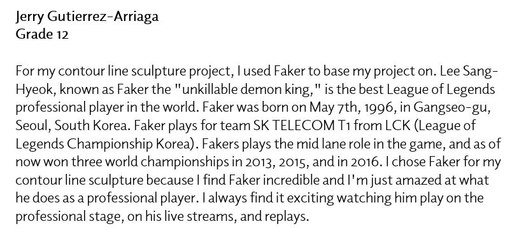Click the author name Jerry Gutierrez-Arriaga
Image resolution: width=519 pixels, height=238 pixels.
coord(87,17)
